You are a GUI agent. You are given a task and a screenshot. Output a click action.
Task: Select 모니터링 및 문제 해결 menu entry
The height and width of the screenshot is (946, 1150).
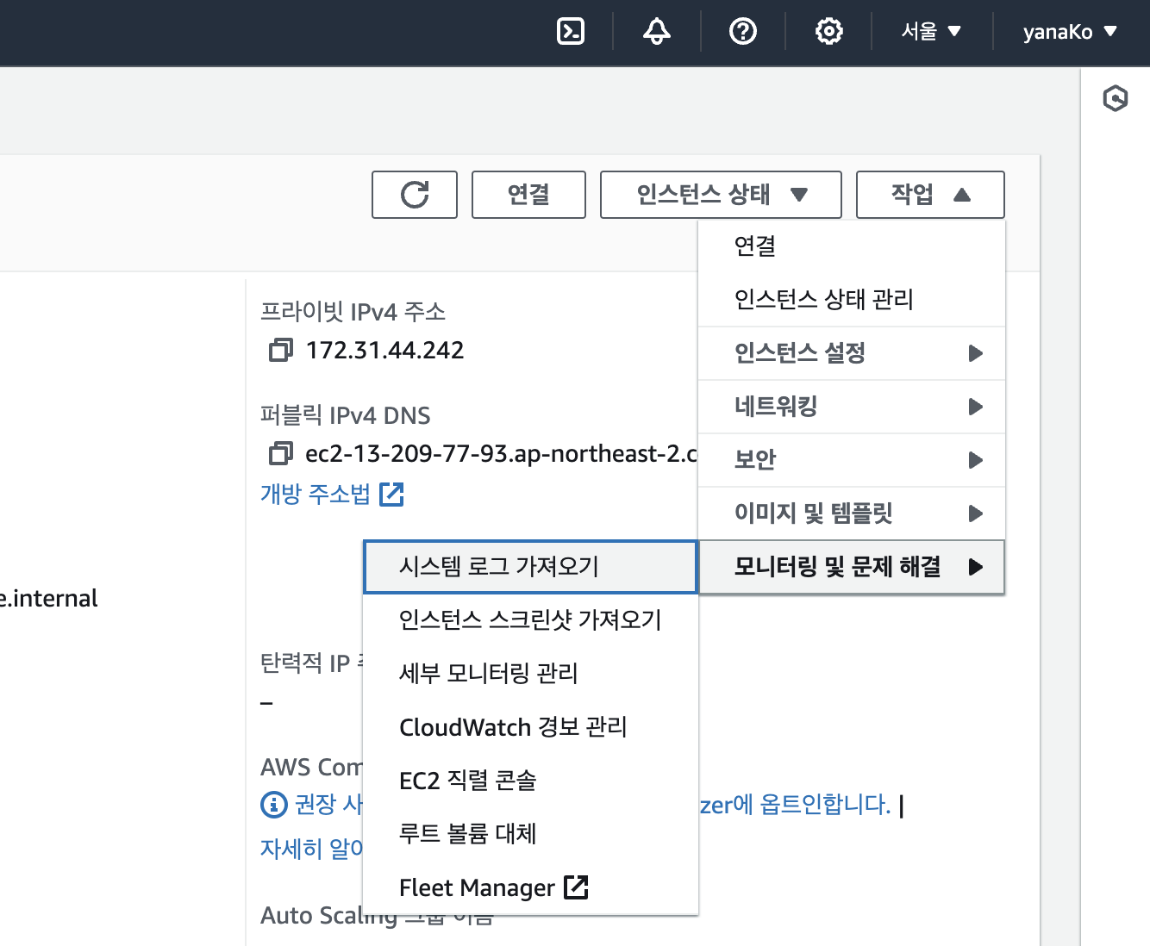click(852, 567)
